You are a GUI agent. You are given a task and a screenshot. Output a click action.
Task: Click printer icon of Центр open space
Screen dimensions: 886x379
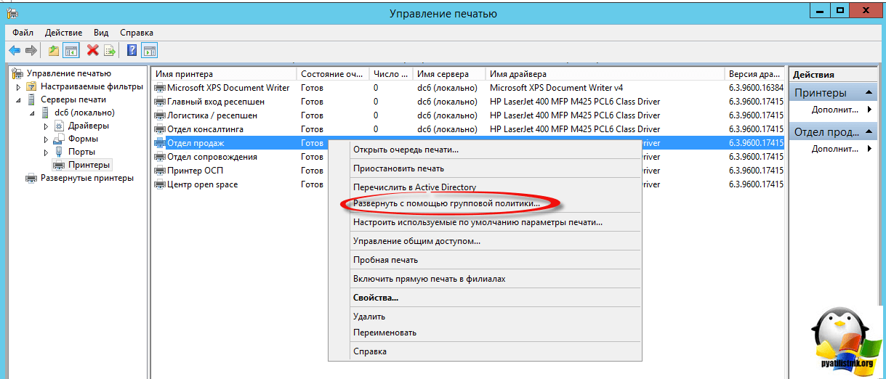[x=160, y=184]
